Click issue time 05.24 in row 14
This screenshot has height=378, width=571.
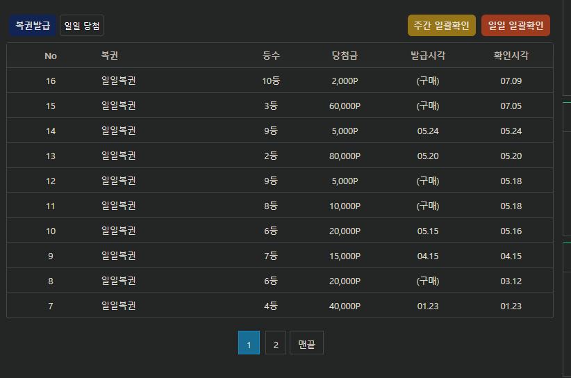tap(428, 131)
